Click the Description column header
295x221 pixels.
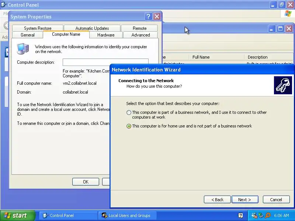tap(269, 57)
